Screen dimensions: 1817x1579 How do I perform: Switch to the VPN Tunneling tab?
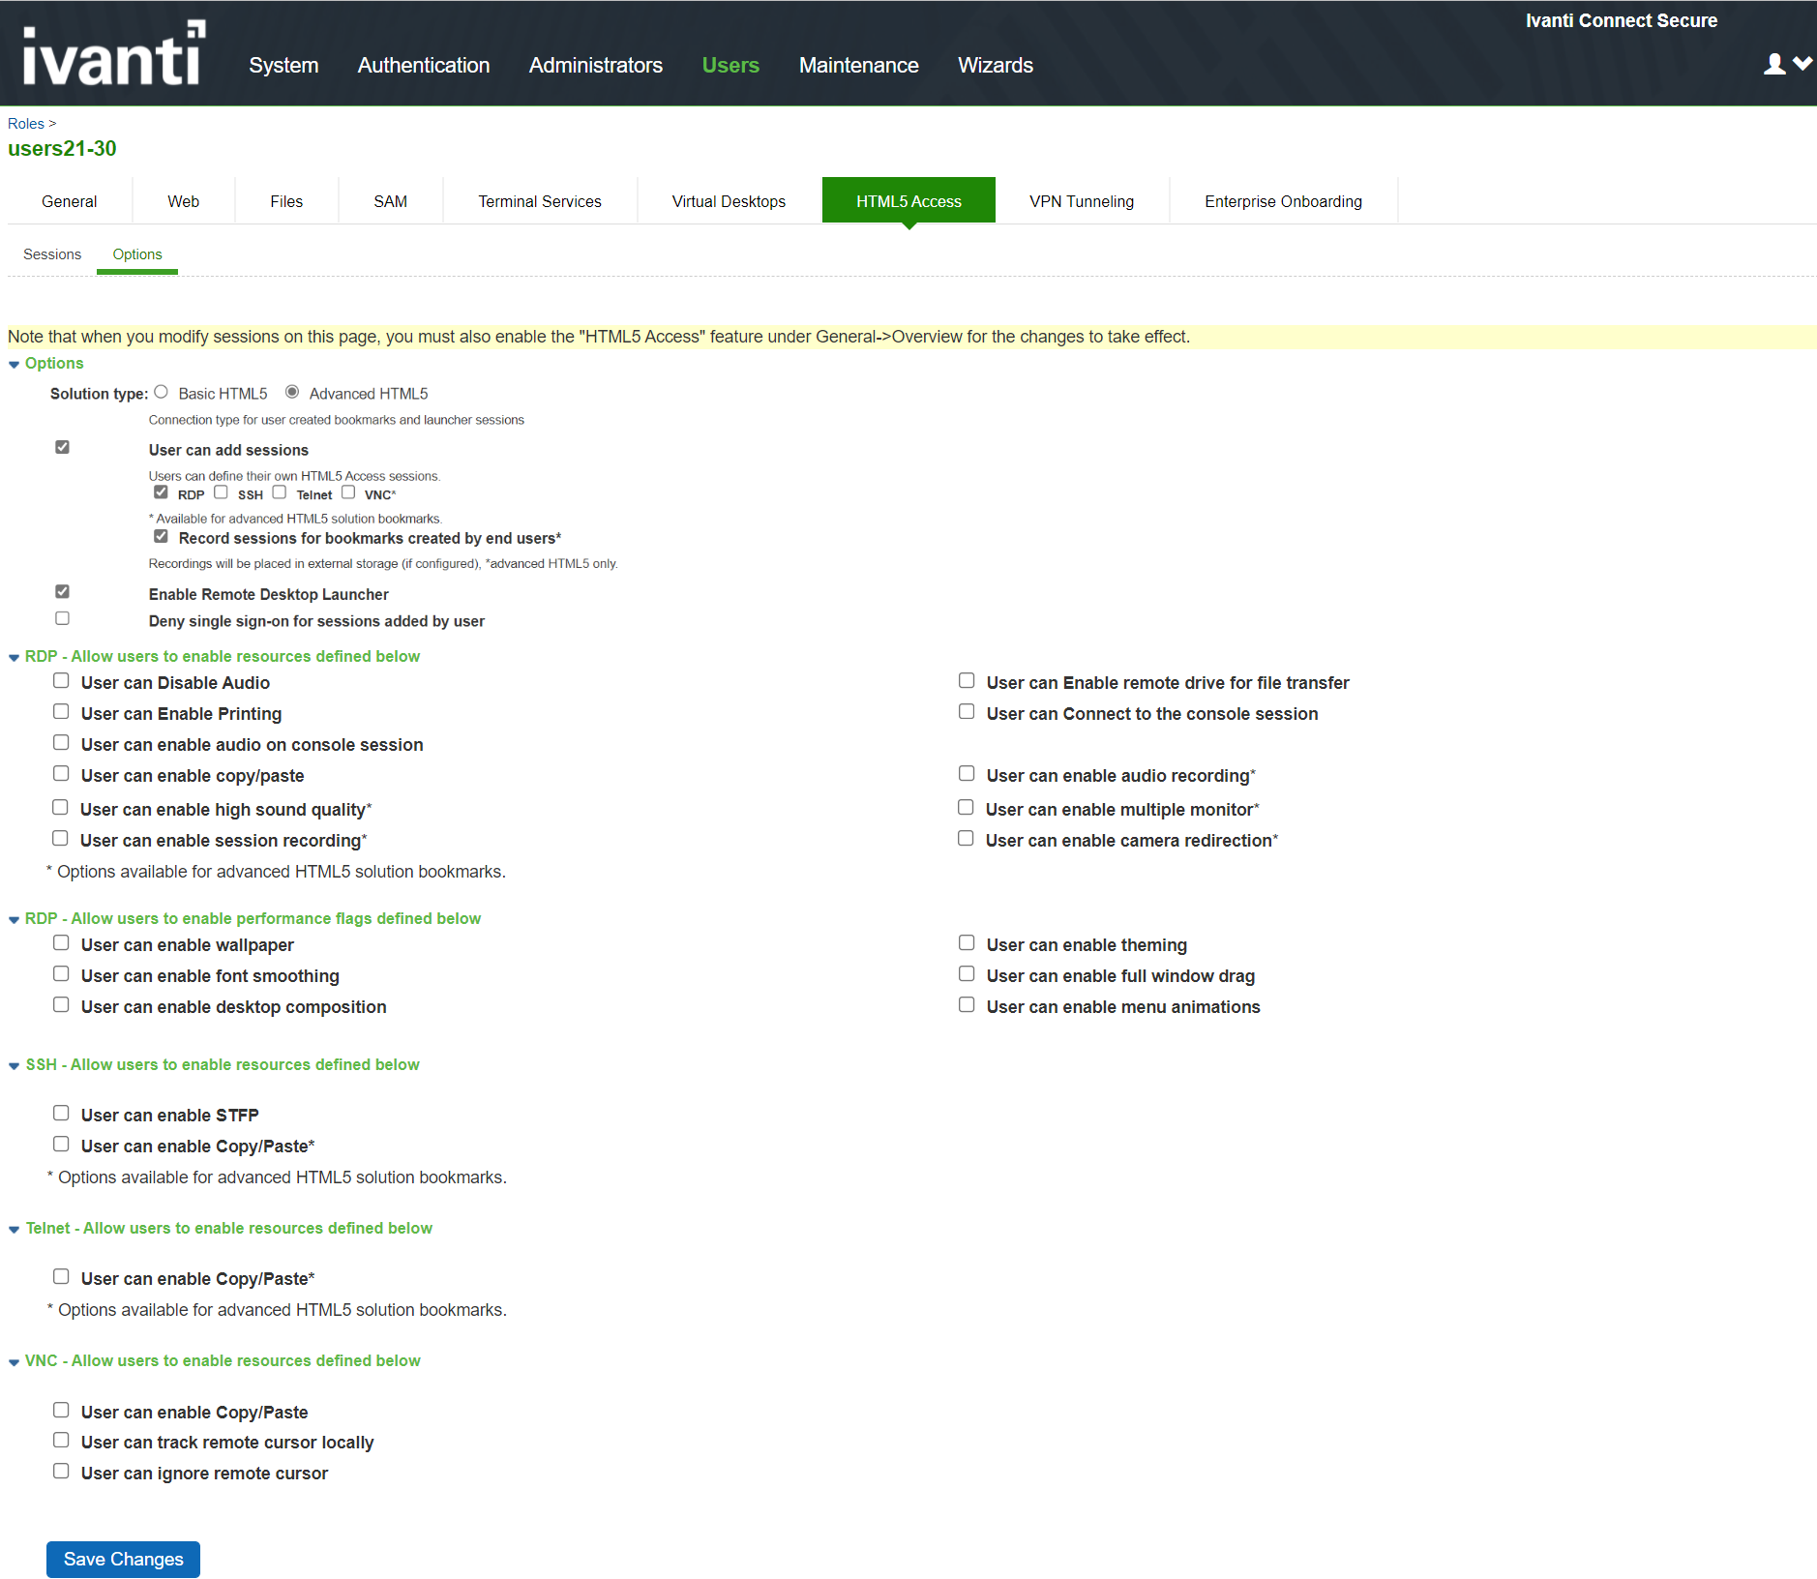point(1081,201)
